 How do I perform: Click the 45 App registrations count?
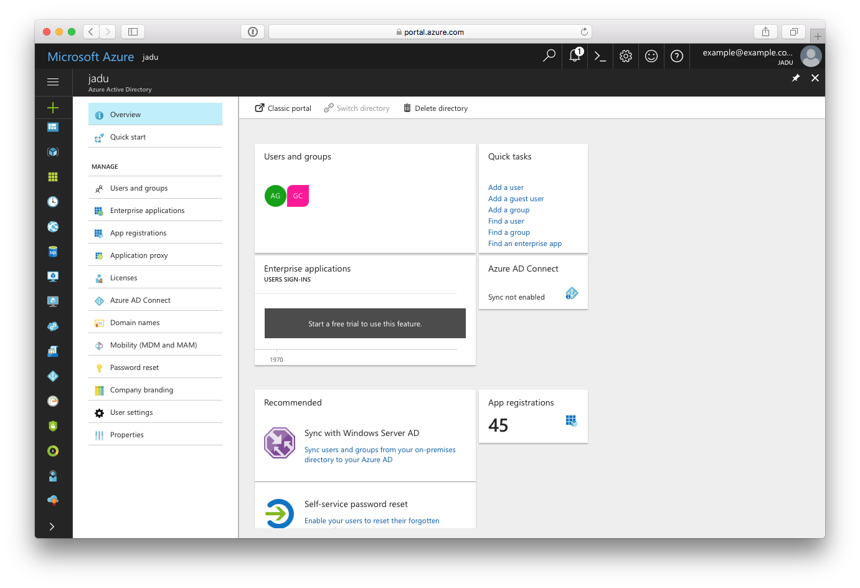(x=498, y=425)
